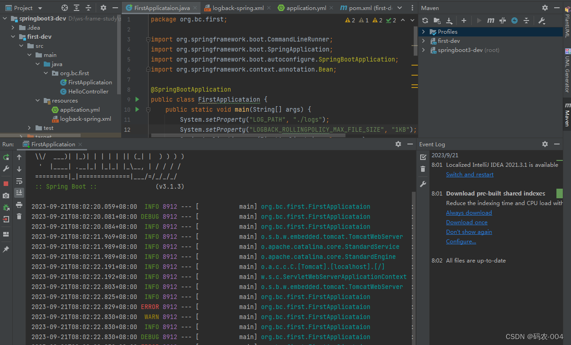Download sources in the Maven panel
Viewport: 571px width, 345px height.
[449, 21]
